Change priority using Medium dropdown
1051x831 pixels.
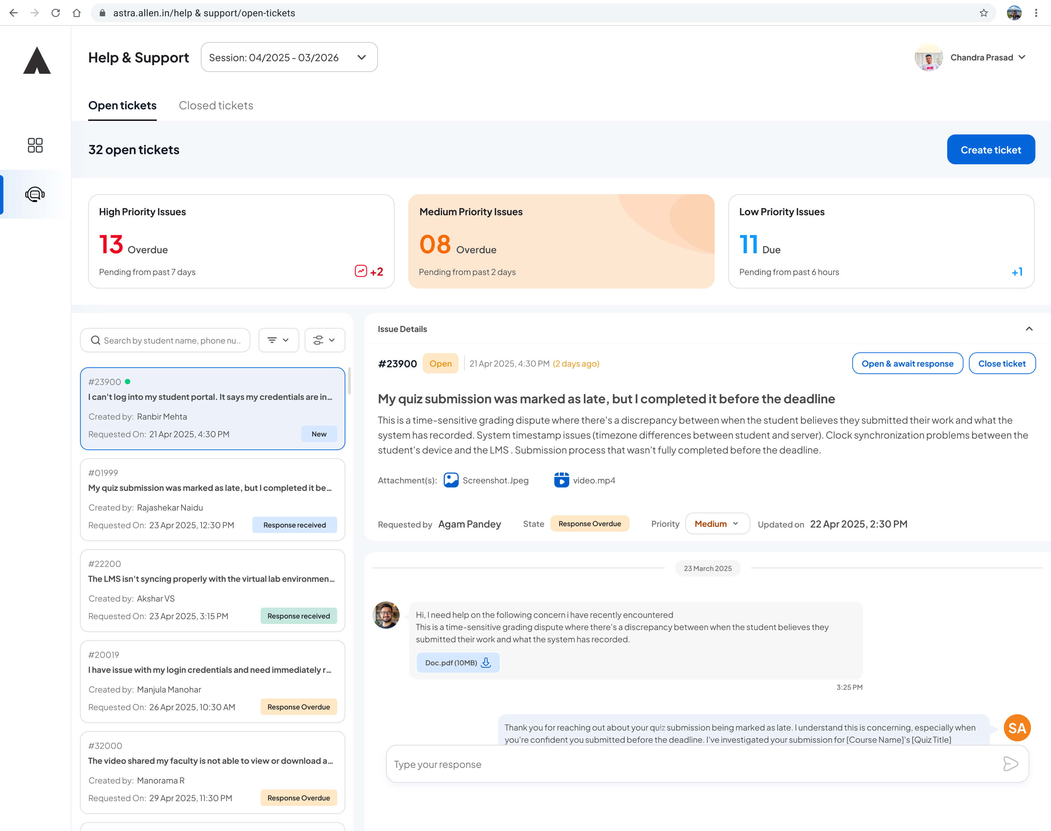point(717,523)
